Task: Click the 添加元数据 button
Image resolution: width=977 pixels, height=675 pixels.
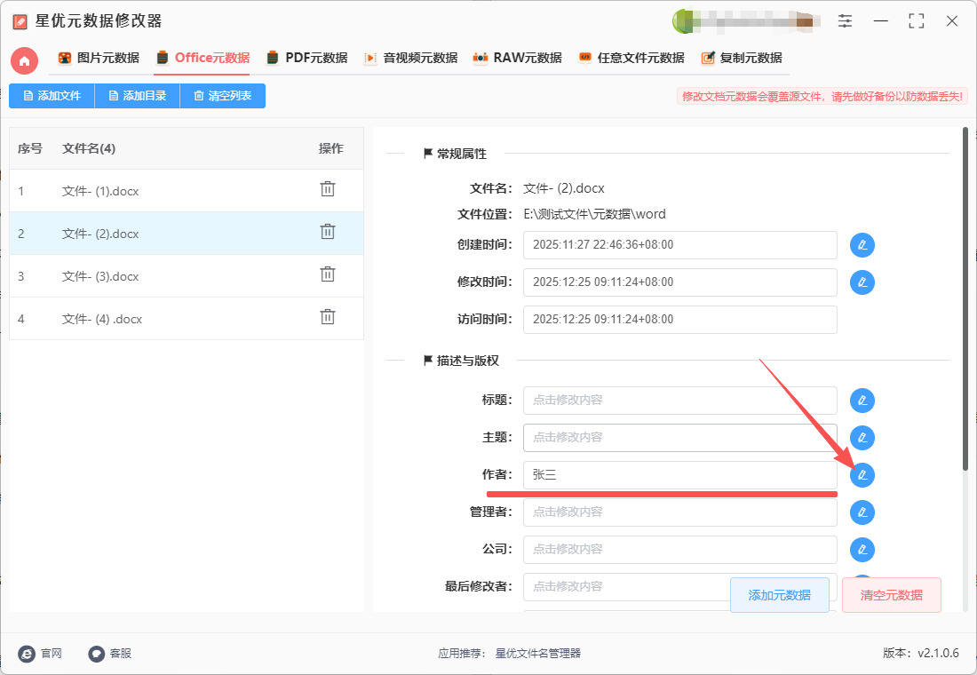Action: pos(780,595)
